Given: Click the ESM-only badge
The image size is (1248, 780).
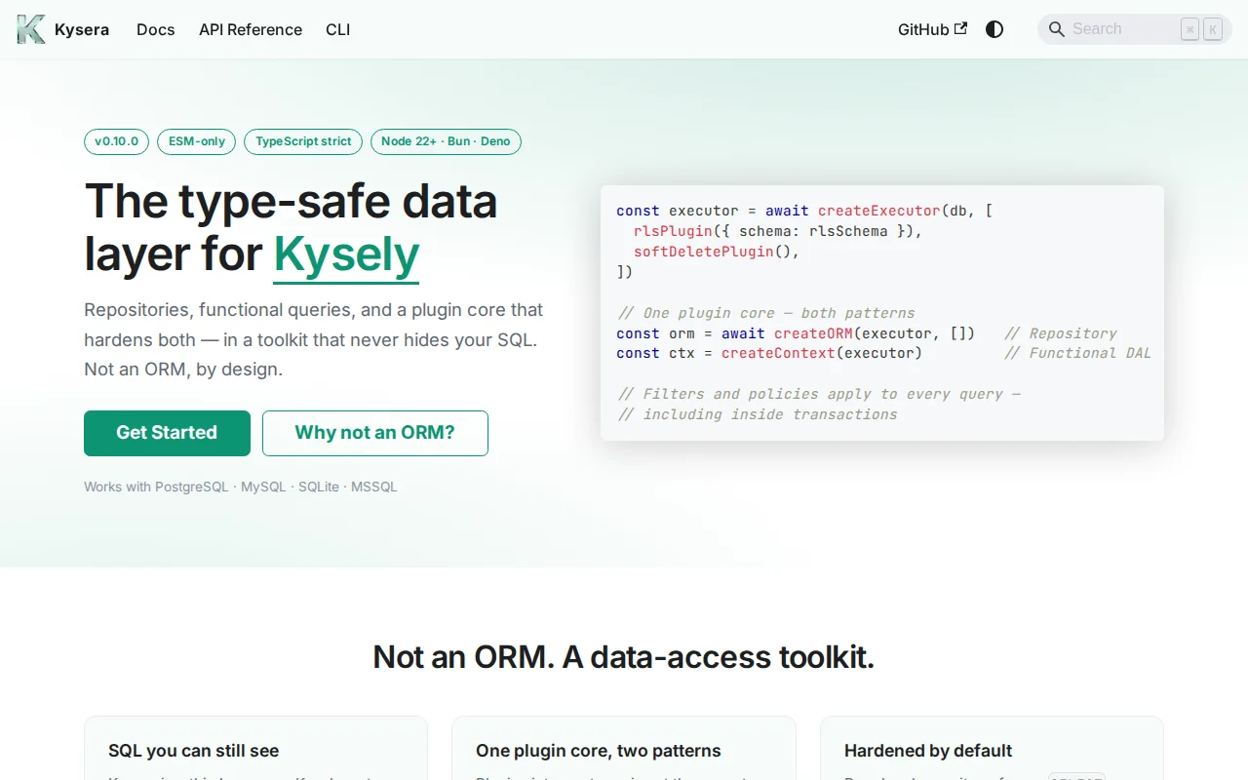Looking at the screenshot, I should tap(197, 141).
